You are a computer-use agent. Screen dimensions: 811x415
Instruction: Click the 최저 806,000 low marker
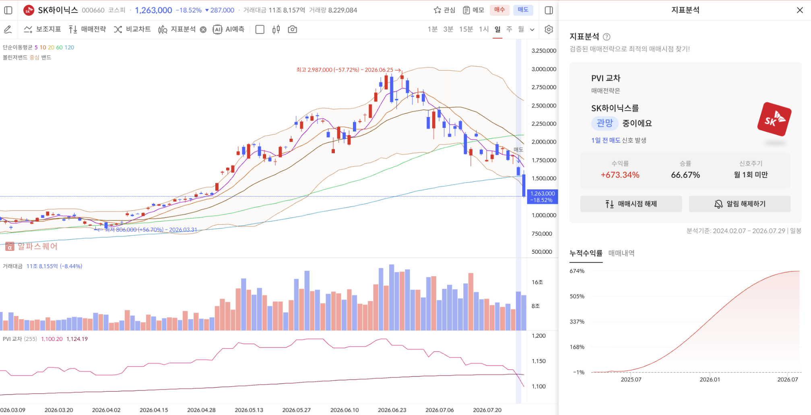tap(147, 230)
